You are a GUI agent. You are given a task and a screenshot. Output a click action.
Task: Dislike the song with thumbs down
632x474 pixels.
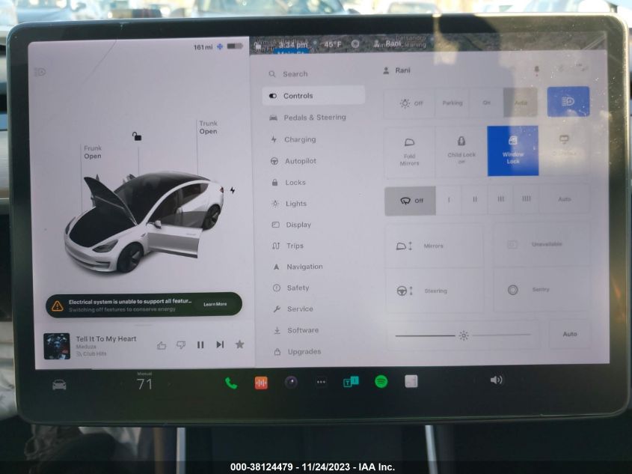tap(181, 345)
